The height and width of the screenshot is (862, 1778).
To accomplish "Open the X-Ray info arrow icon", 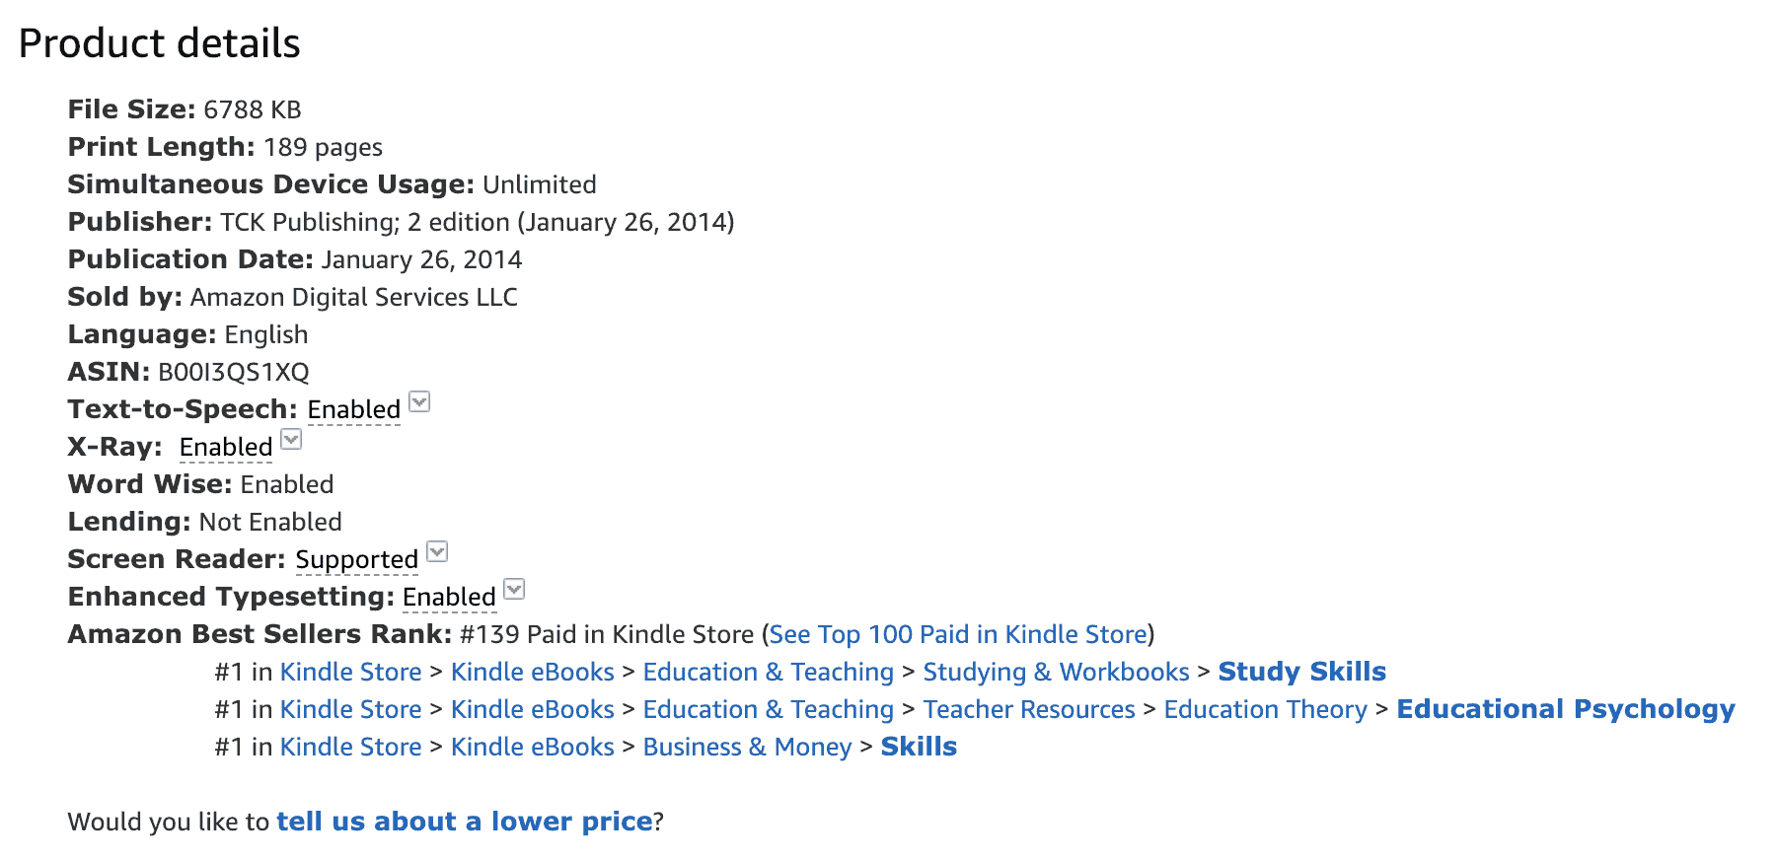I will [291, 439].
